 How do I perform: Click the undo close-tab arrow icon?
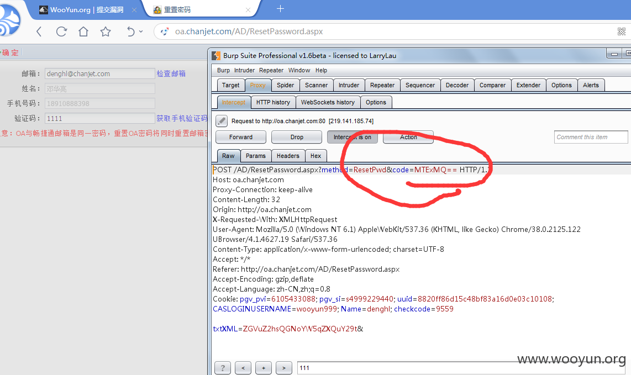click(131, 31)
